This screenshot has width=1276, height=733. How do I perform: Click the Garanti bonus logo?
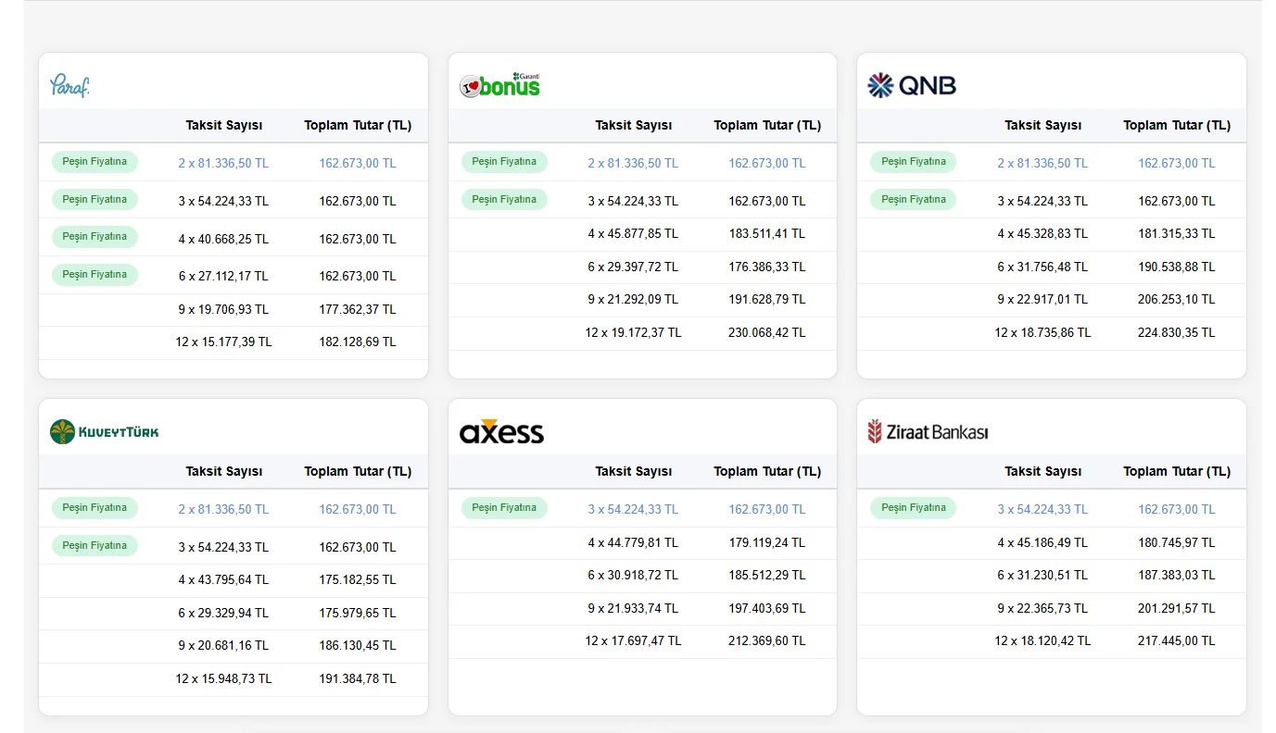click(499, 85)
